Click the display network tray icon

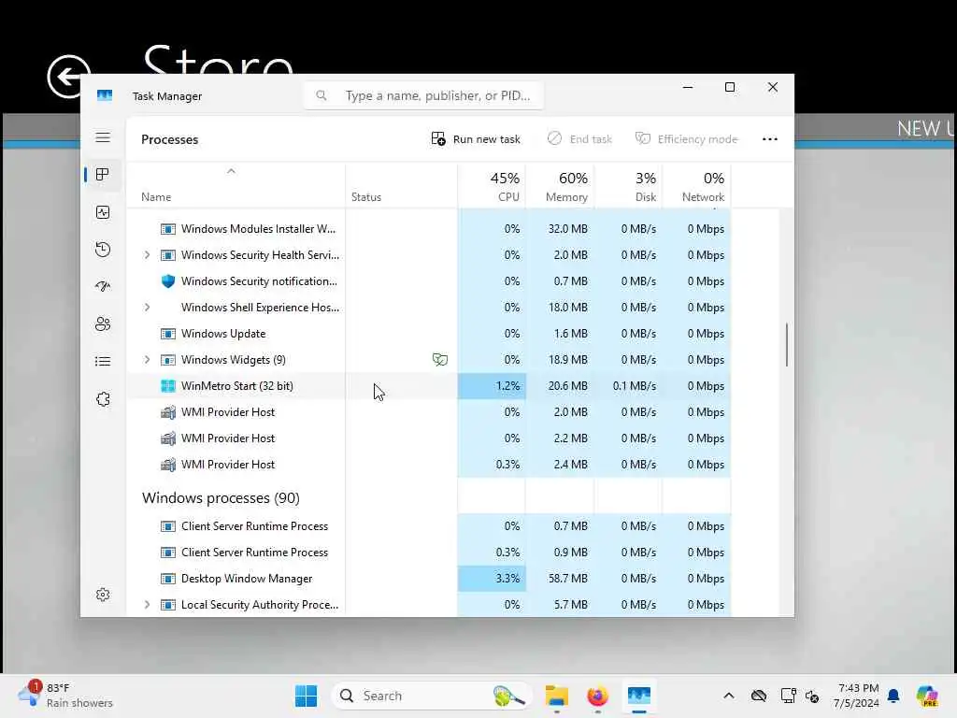click(788, 696)
